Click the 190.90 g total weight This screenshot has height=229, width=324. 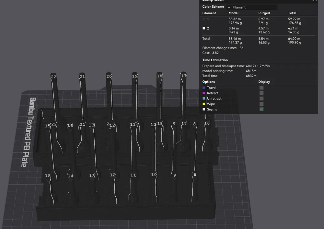(295, 42)
